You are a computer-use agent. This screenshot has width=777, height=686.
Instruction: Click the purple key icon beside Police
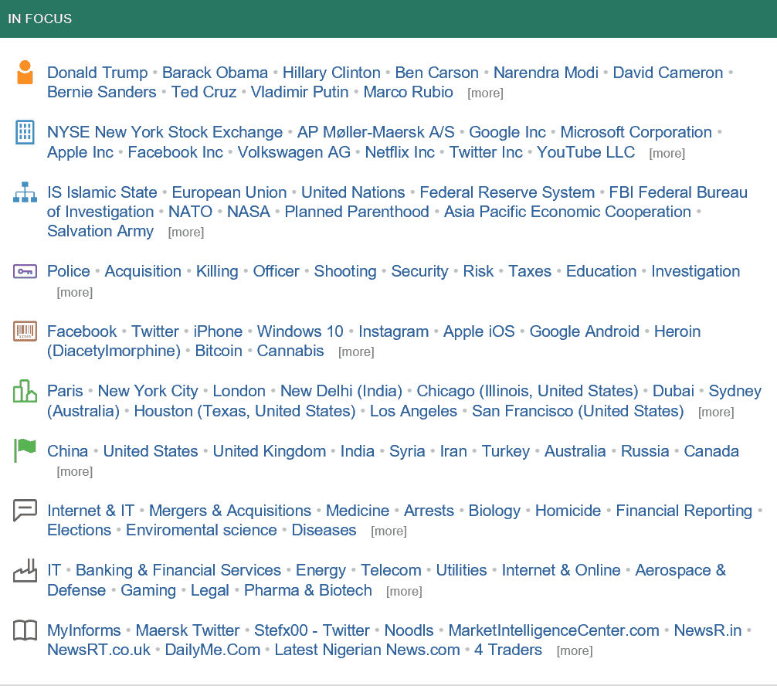[25, 272]
